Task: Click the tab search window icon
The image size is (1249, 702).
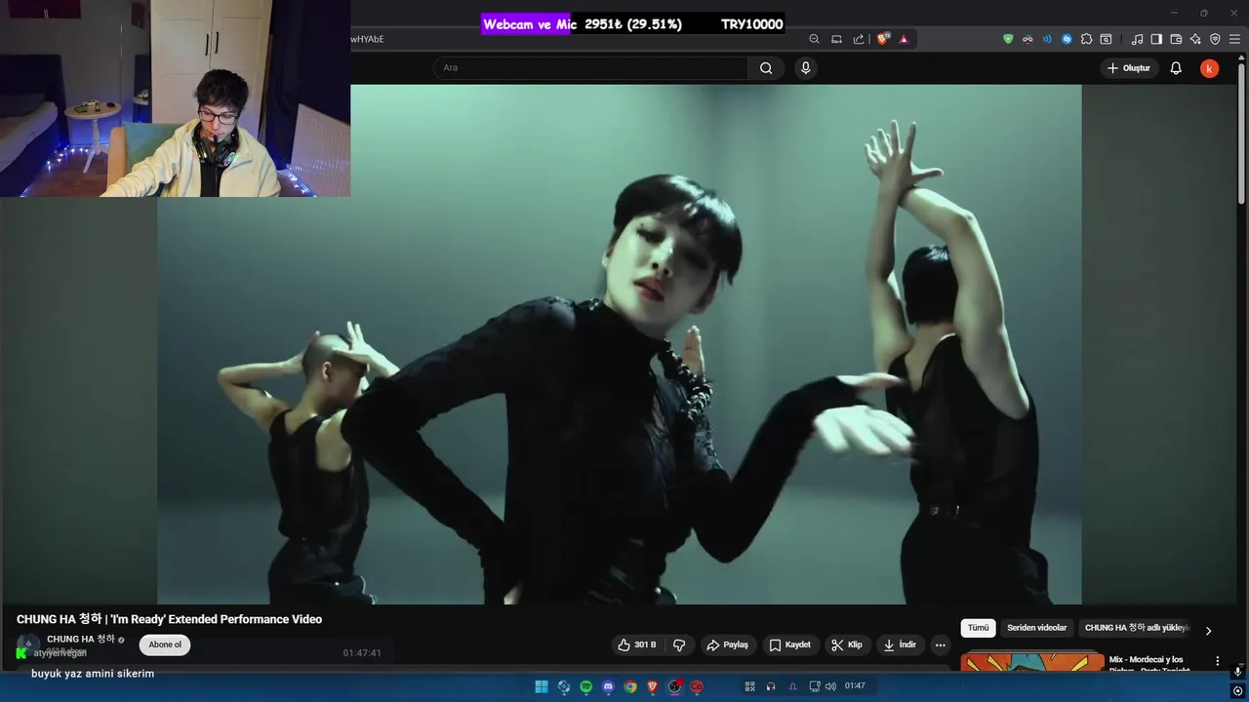Action: [x=1106, y=39]
